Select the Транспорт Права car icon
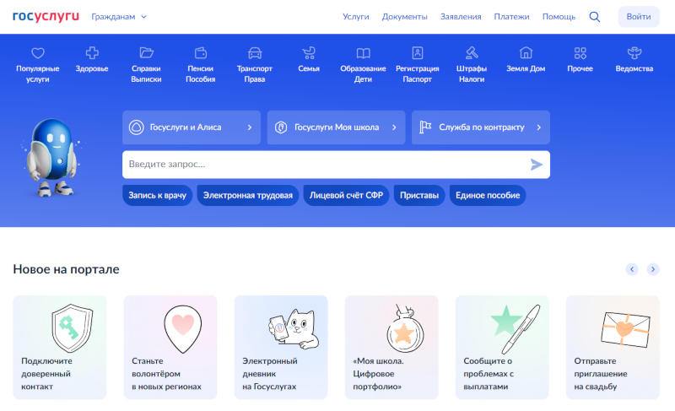 (255, 53)
